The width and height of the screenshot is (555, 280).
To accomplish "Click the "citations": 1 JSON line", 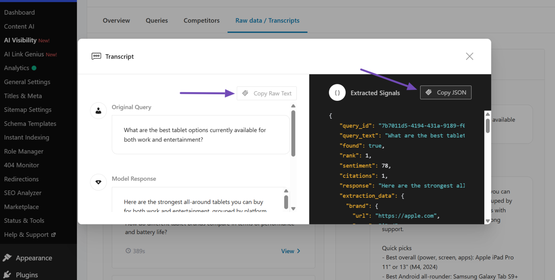I will pyautogui.click(x=364, y=176).
